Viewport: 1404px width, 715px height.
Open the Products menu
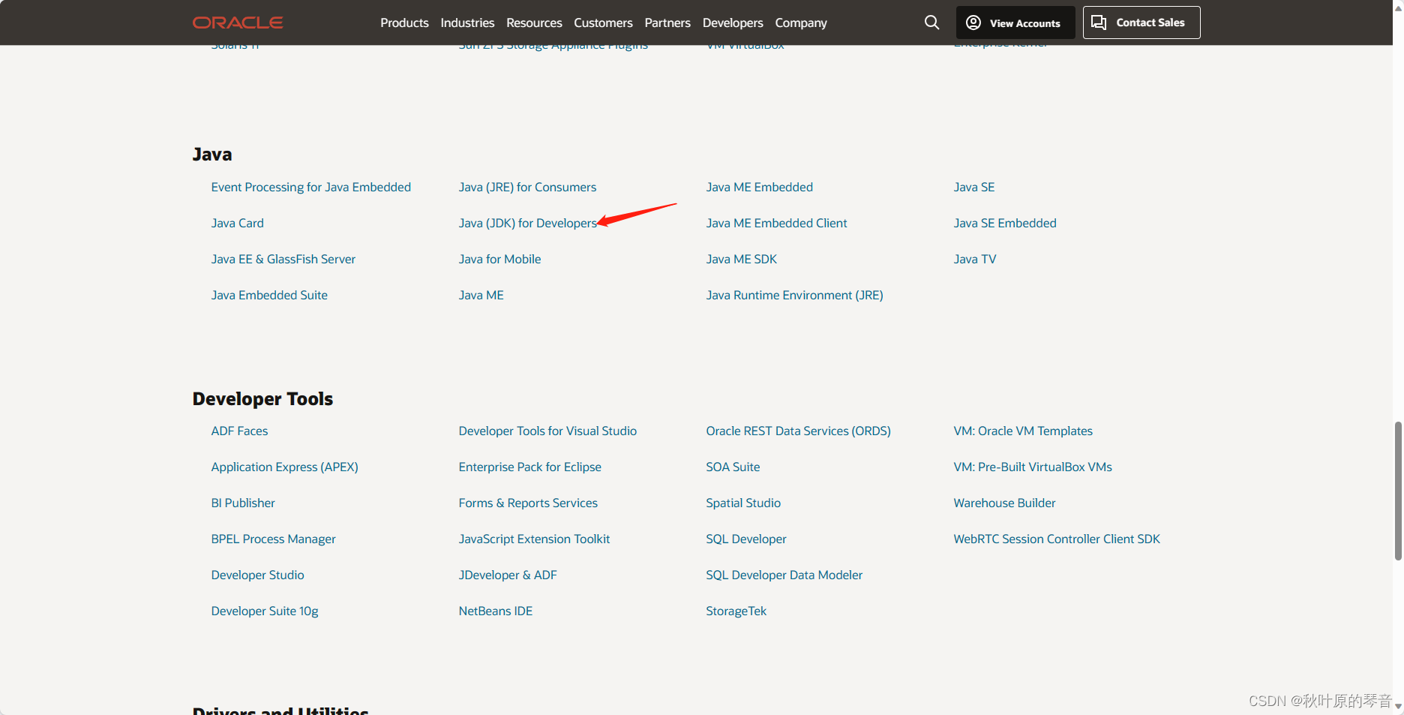[x=404, y=23]
